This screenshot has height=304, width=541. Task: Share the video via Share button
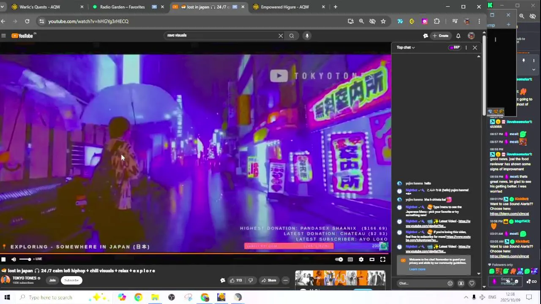(x=268, y=280)
